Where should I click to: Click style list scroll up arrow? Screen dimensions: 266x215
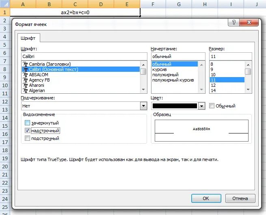201,64
